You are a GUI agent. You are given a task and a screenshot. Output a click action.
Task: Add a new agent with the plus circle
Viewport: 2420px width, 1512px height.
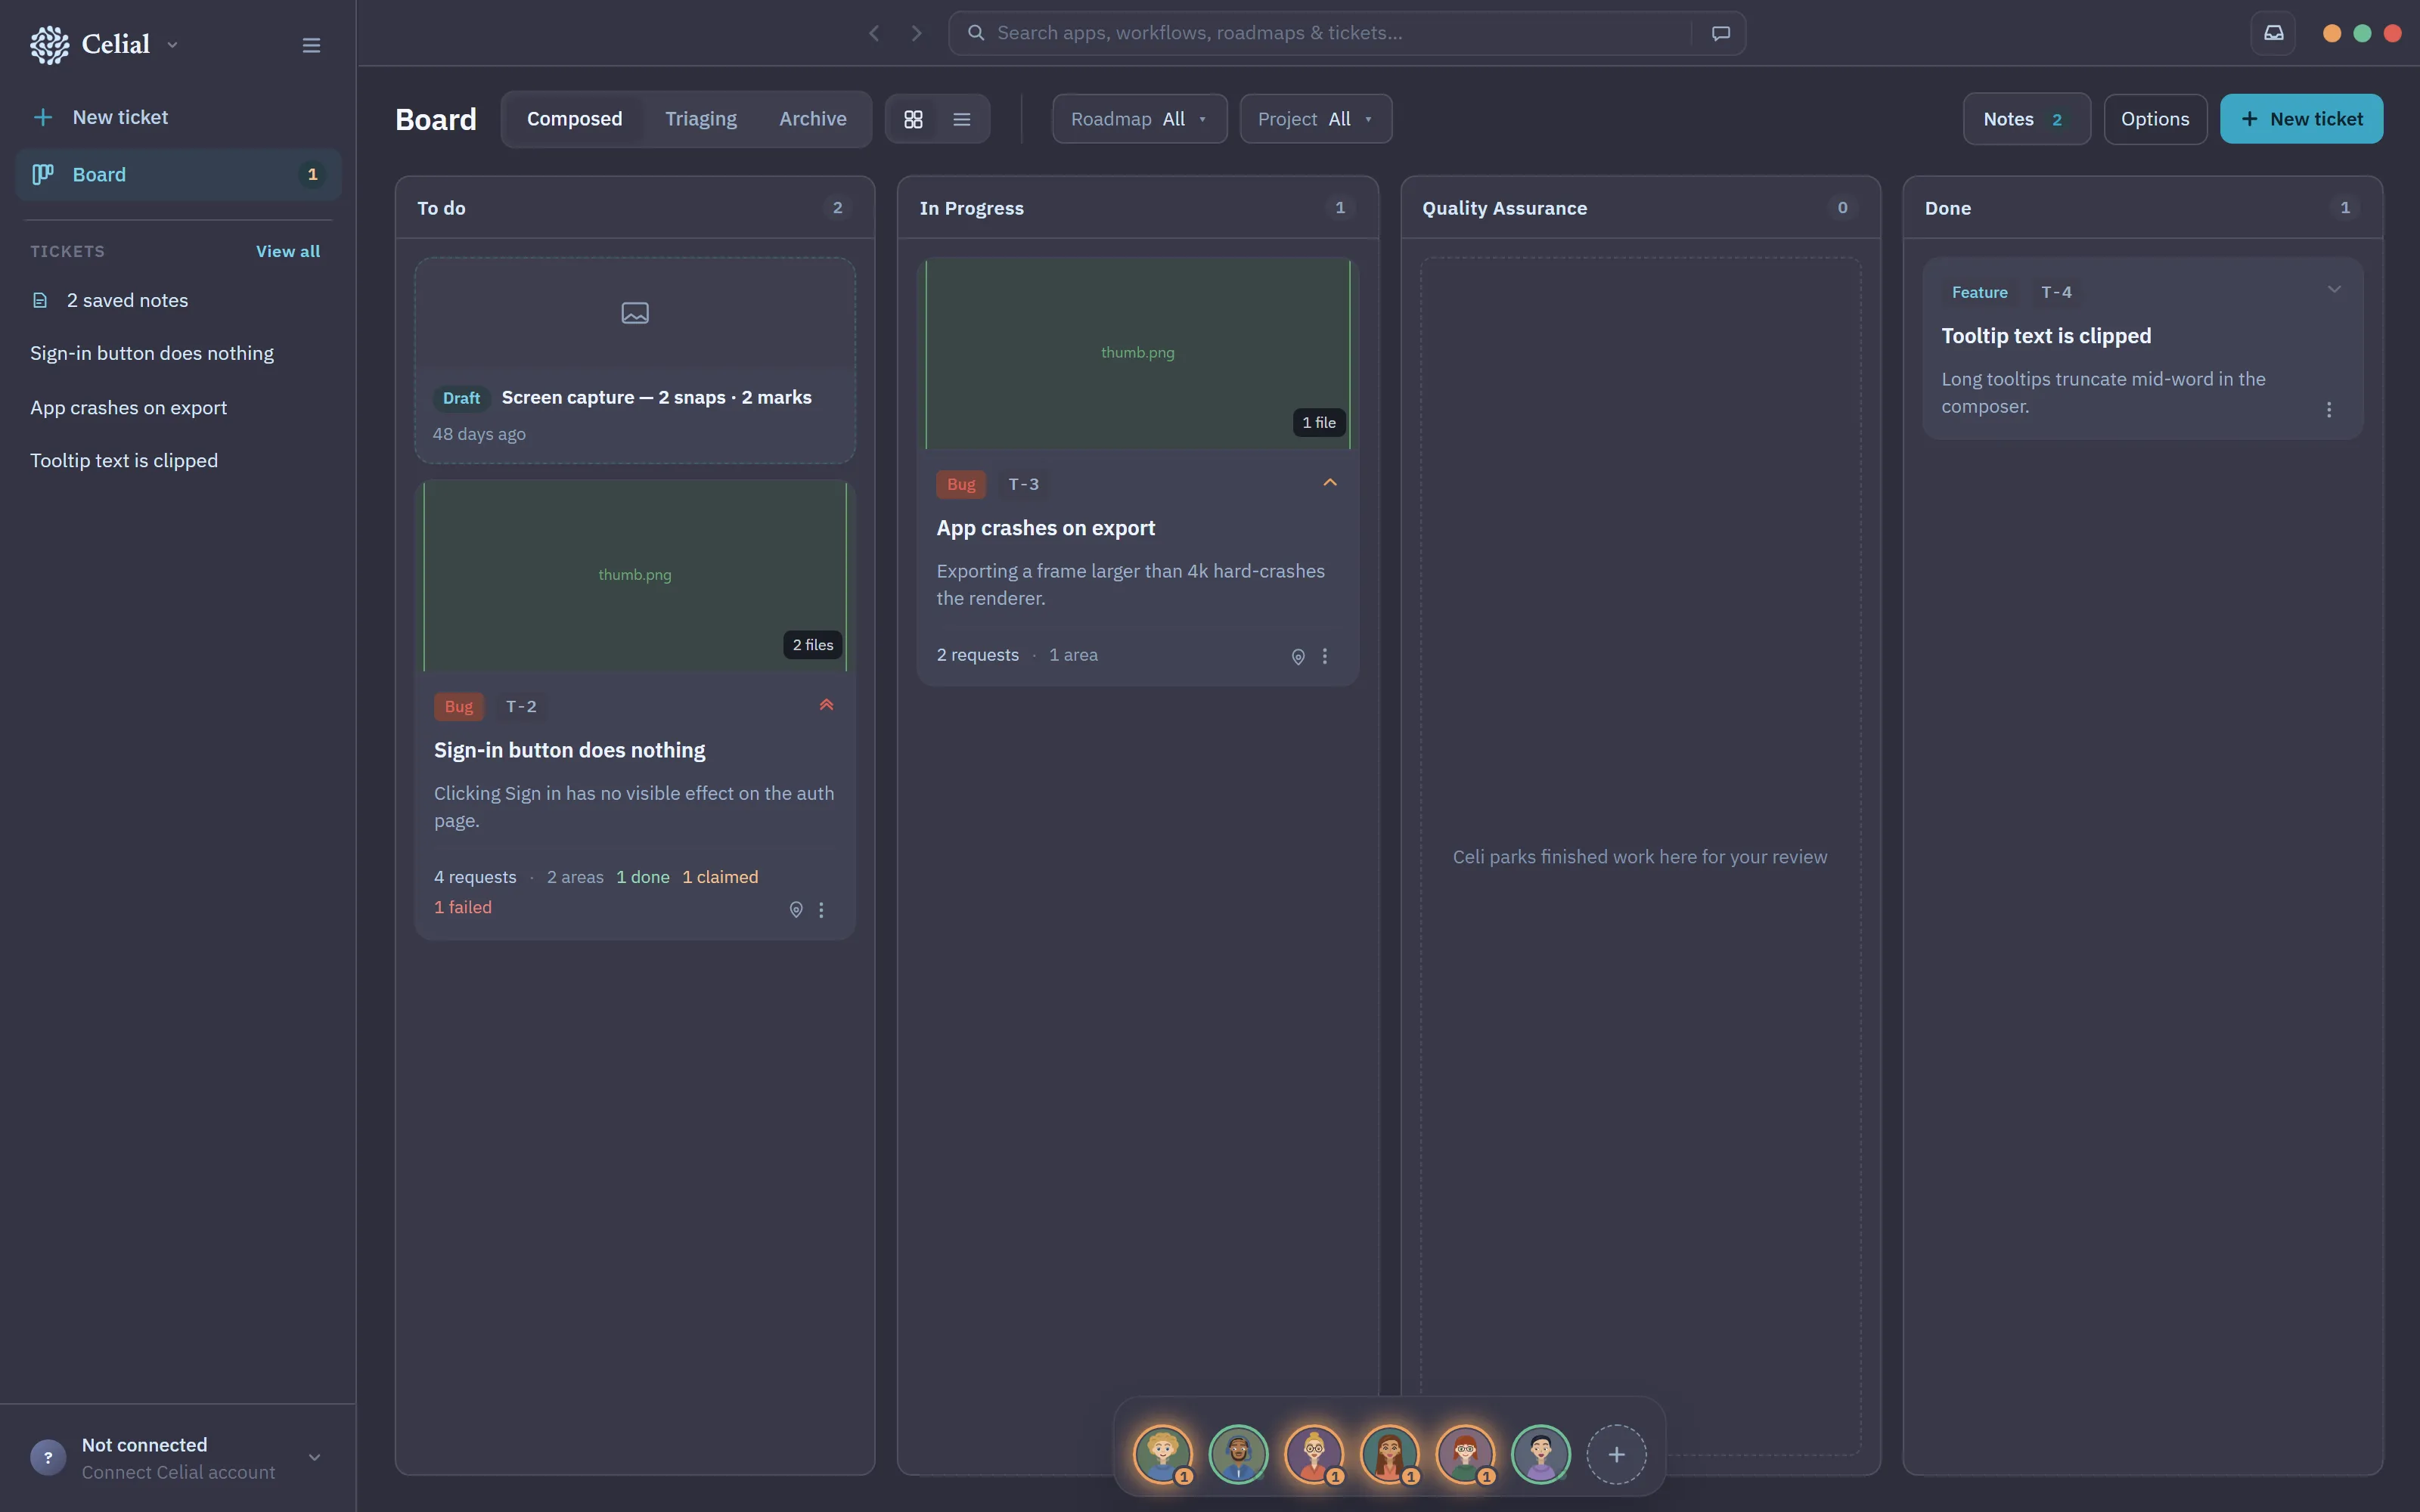1616,1455
